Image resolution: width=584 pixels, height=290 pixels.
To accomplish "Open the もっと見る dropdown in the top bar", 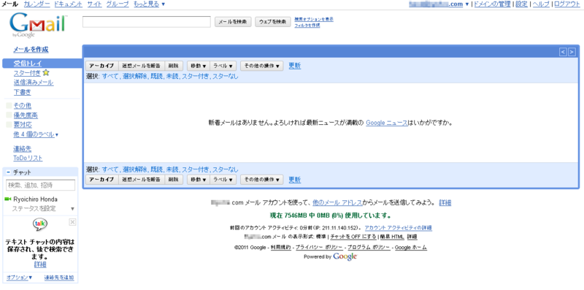I will [150, 4].
